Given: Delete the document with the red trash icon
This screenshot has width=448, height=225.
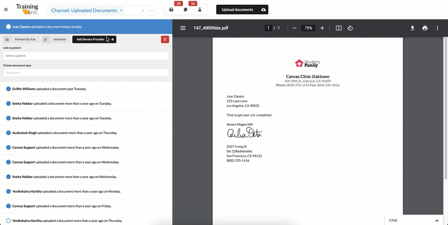Looking at the screenshot, I should [x=165, y=39].
